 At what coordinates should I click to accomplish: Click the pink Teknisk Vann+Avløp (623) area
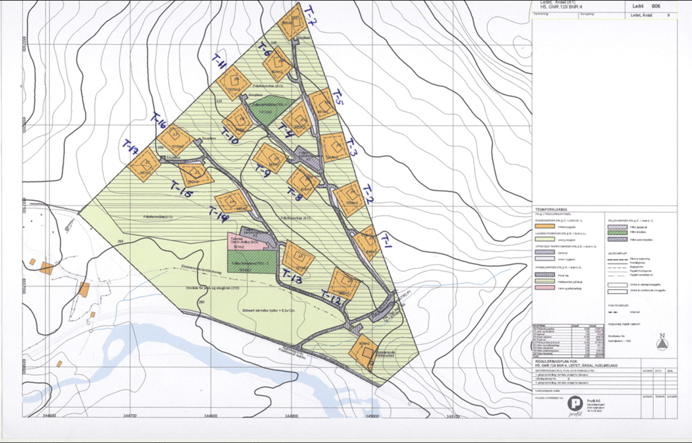click(x=247, y=241)
